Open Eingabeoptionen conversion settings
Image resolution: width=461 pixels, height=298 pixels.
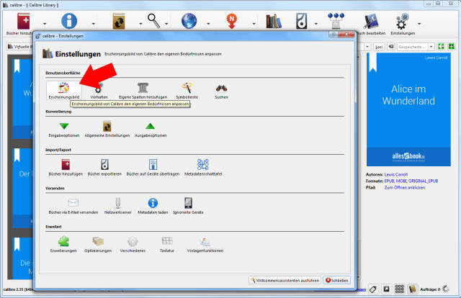pyautogui.click(x=63, y=128)
